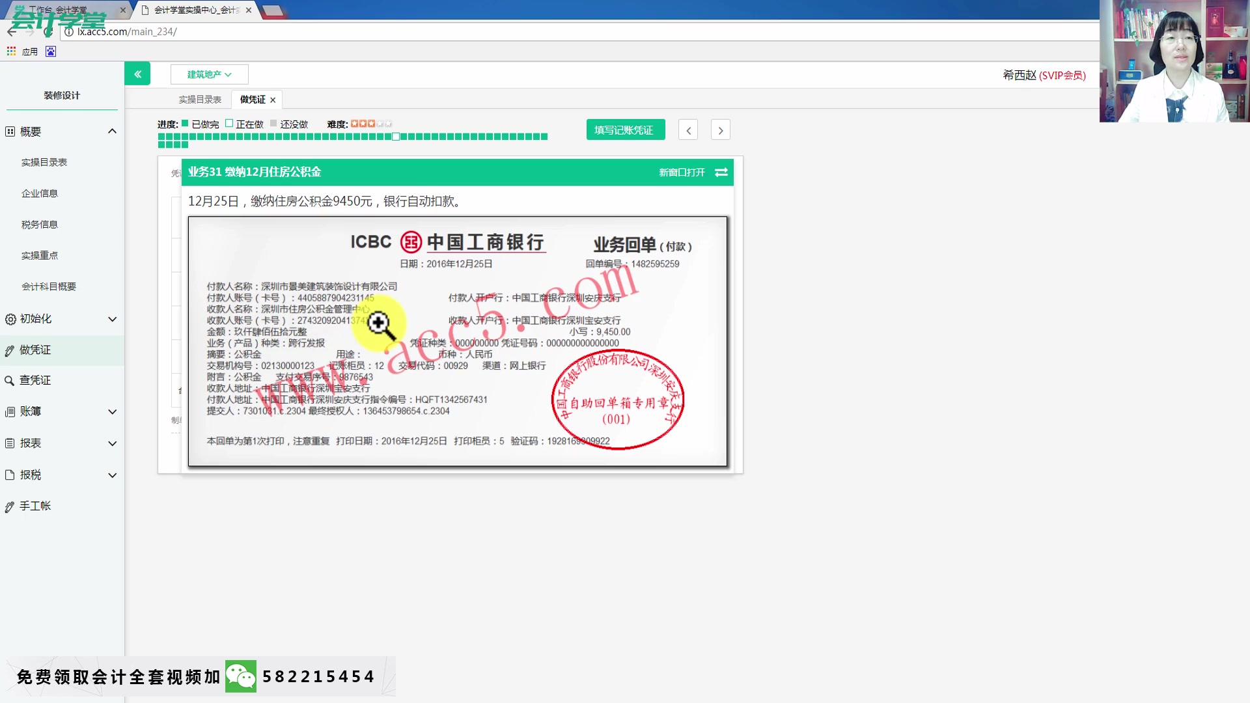1250x703 pixels.
Task: Click the 还没做 legend label
Action: (x=294, y=124)
